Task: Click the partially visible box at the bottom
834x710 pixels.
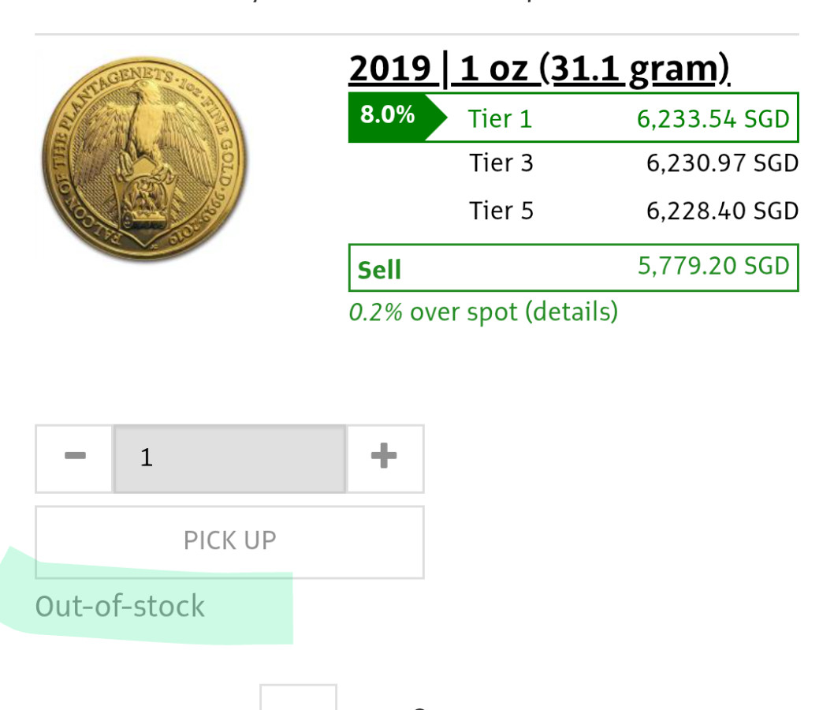Action: point(299,697)
